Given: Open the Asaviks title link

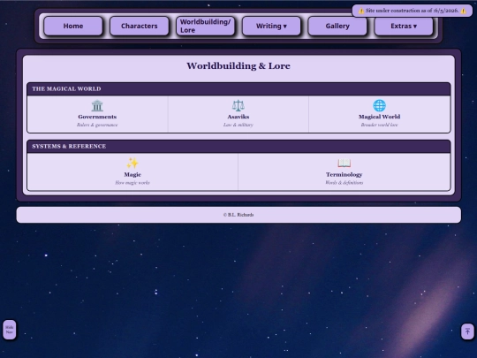Looking at the screenshot, I should point(238,117).
